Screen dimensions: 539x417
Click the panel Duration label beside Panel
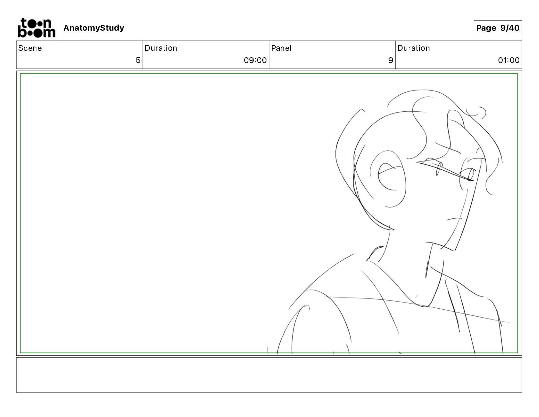[414, 48]
